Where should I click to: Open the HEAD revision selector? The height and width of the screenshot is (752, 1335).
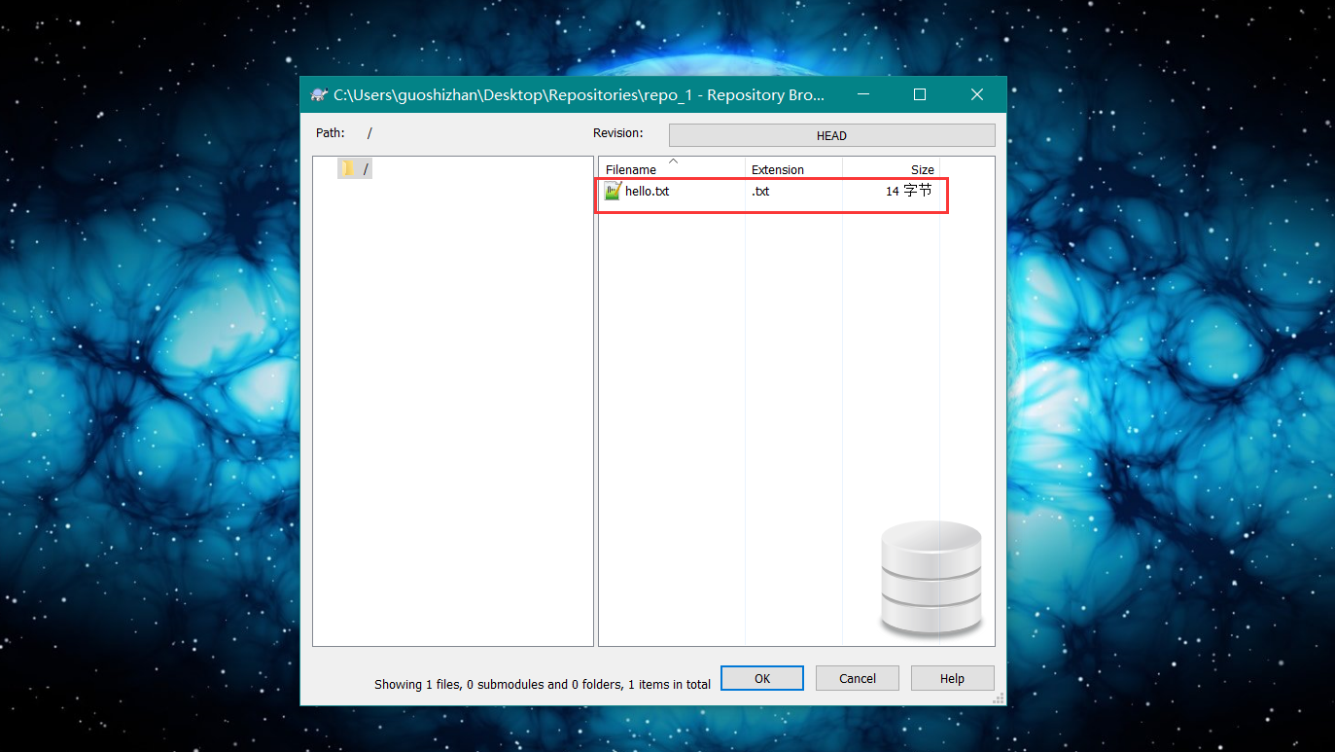tap(831, 135)
